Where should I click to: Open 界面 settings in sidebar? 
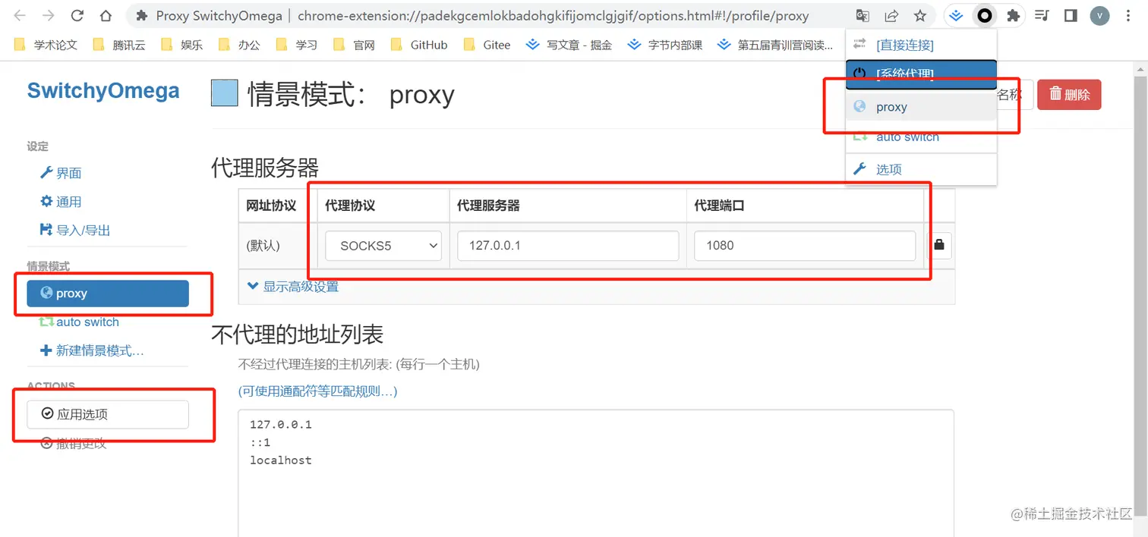click(x=61, y=173)
